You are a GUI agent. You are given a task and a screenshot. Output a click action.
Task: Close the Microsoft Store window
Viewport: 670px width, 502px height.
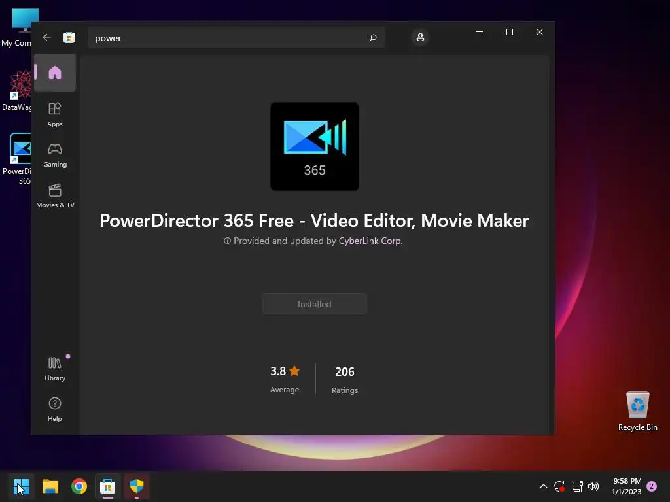[540, 32]
